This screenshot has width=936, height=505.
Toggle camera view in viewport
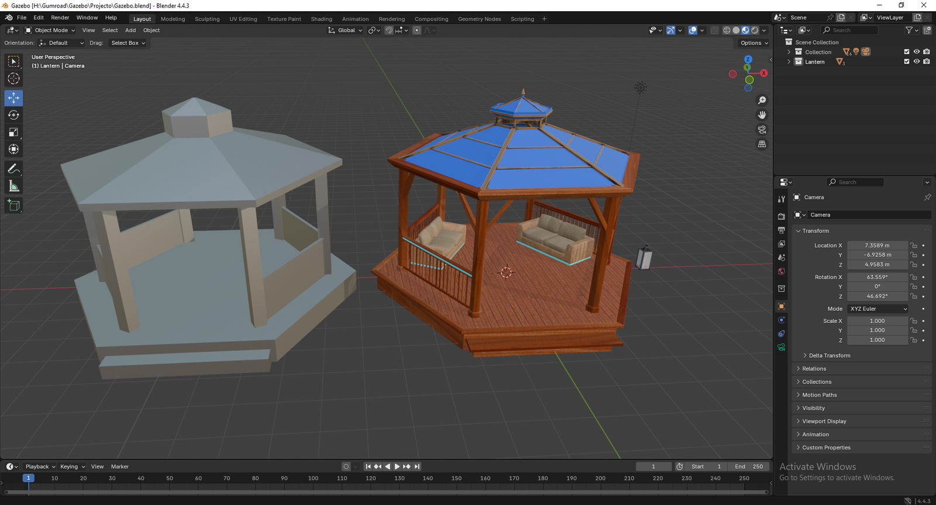click(762, 130)
